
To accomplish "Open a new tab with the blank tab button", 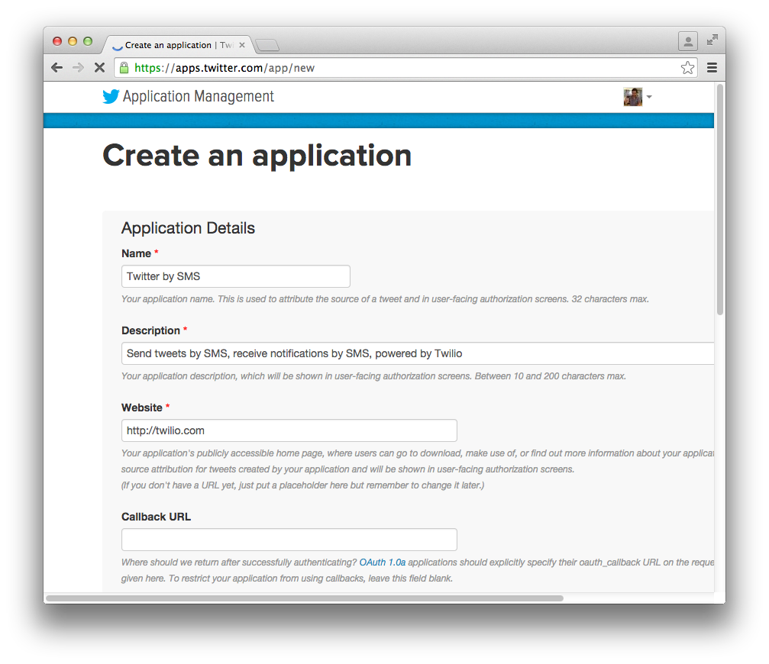I will click(x=267, y=46).
